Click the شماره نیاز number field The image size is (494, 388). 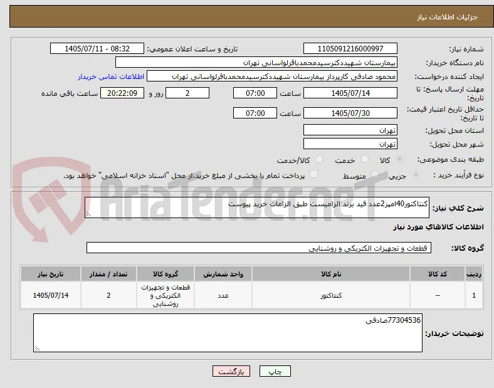350,48
